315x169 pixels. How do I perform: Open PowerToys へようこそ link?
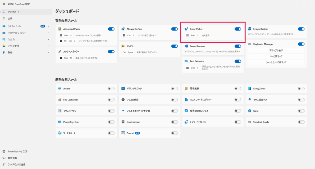pyautogui.click(x=26, y=151)
